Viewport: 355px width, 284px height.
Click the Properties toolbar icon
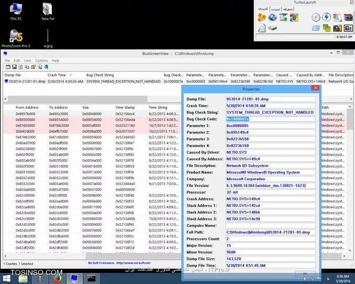[x=34, y=67]
